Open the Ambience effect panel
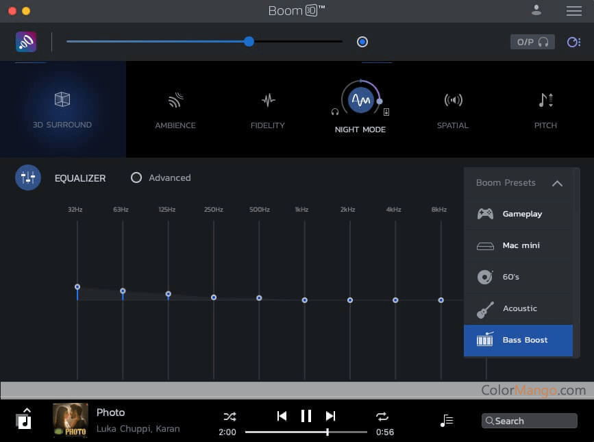The image size is (594, 442). pyautogui.click(x=175, y=108)
